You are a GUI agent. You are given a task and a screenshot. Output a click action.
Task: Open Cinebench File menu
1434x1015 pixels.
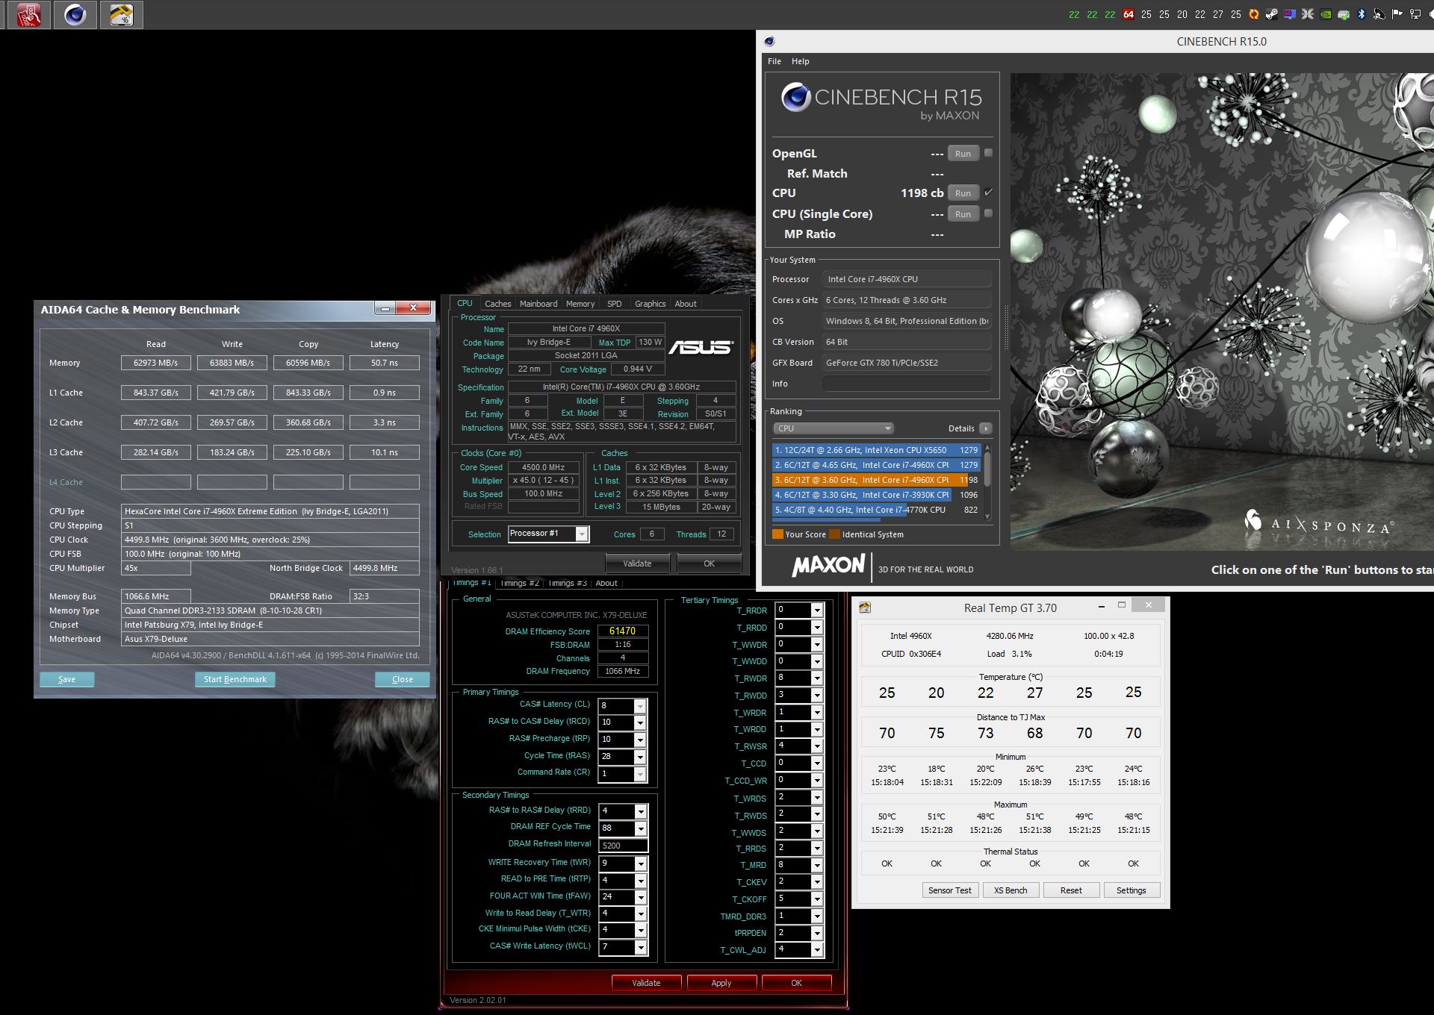tap(775, 61)
